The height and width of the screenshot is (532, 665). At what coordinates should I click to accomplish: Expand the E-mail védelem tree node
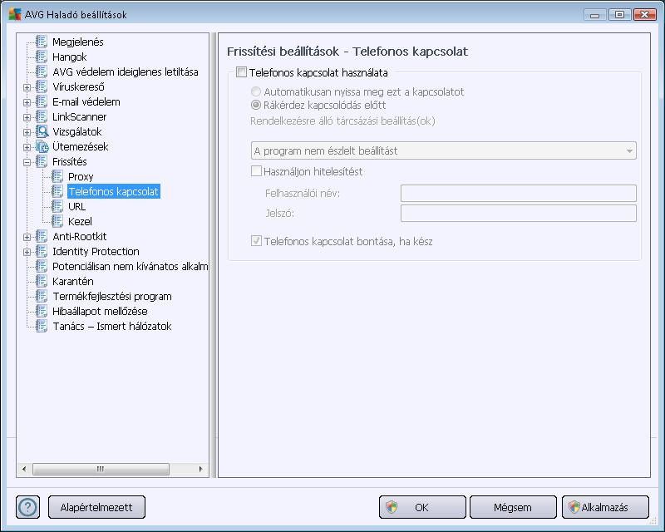click(x=27, y=102)
